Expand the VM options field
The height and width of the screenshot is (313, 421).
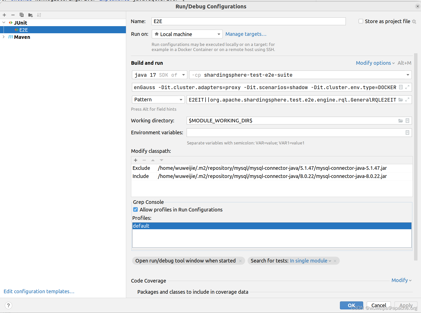[407, 87]
